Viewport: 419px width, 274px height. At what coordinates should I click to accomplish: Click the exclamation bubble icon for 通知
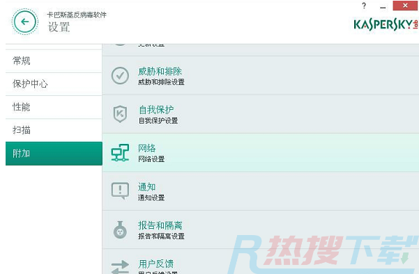(x=120, y=191)
